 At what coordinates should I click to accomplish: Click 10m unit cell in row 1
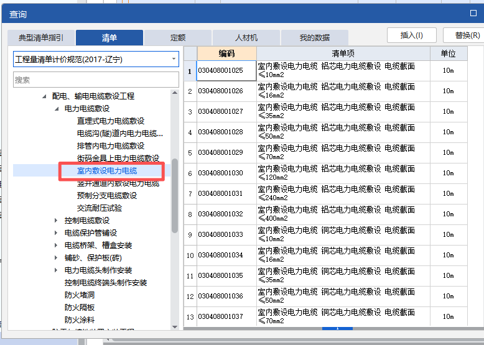pyautogui.click(x=449, y=71)
